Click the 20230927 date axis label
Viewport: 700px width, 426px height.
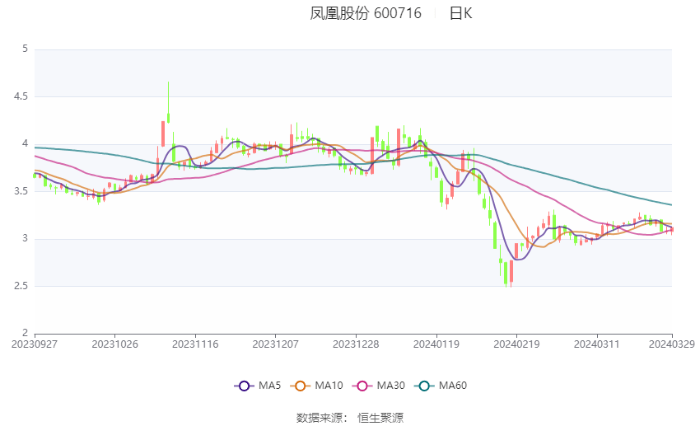(35, 344)
